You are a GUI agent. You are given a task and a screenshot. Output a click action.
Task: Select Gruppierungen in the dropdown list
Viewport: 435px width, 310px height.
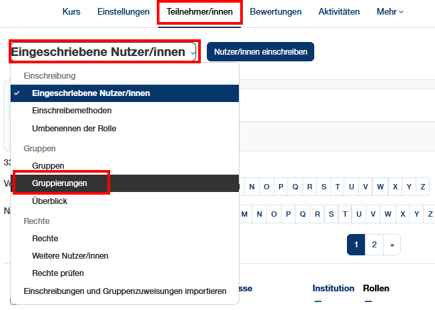coord(59,182)
